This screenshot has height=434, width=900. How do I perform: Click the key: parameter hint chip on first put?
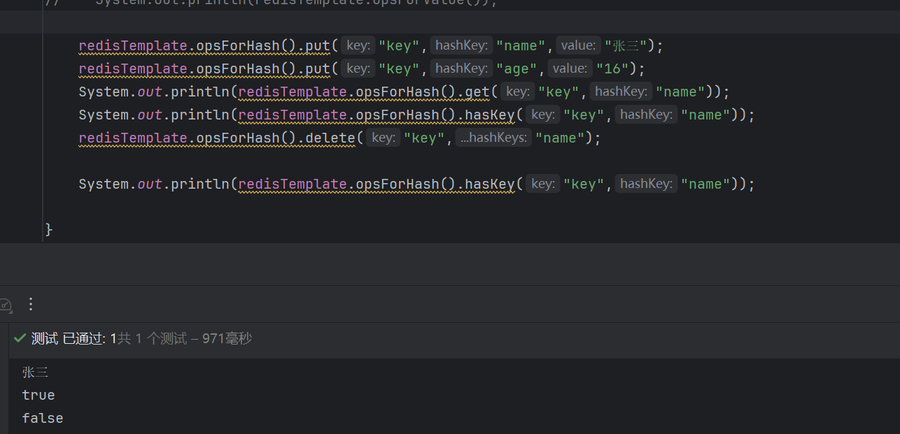[x=357, y=45]
